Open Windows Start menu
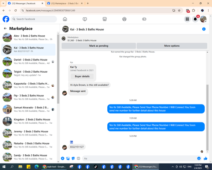212x170 pixels. pyautogui.click(x=4, y=167)
